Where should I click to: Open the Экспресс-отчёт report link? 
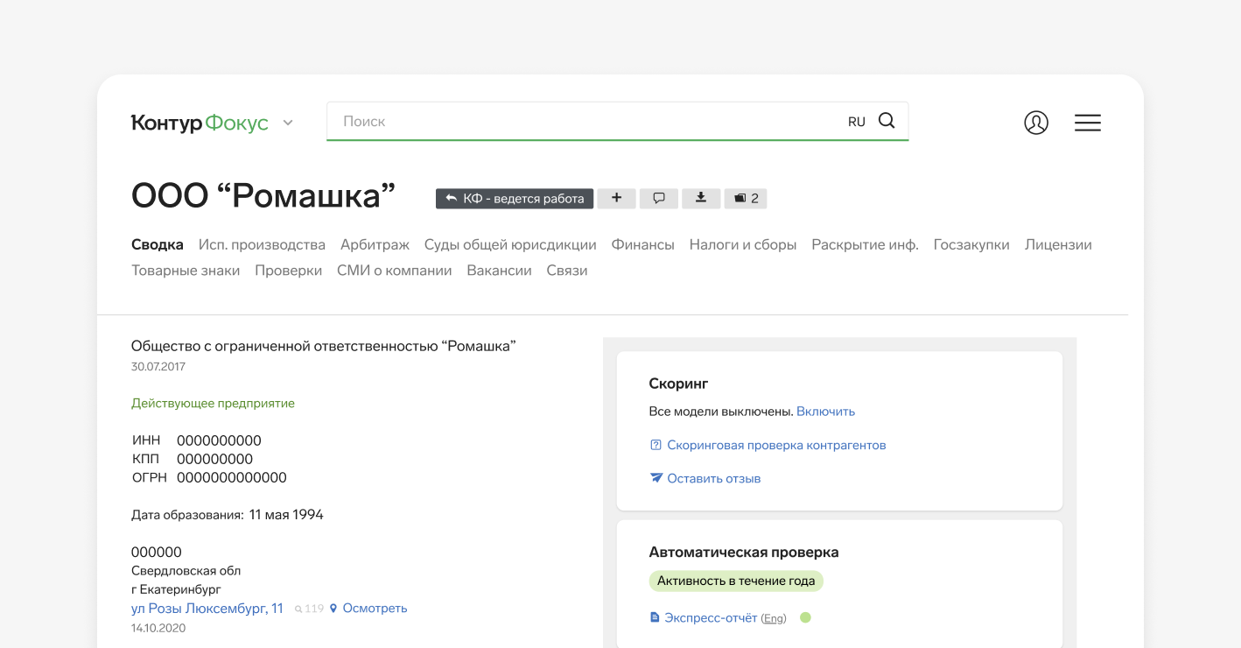pyautogui.click(x=710, y=617)
